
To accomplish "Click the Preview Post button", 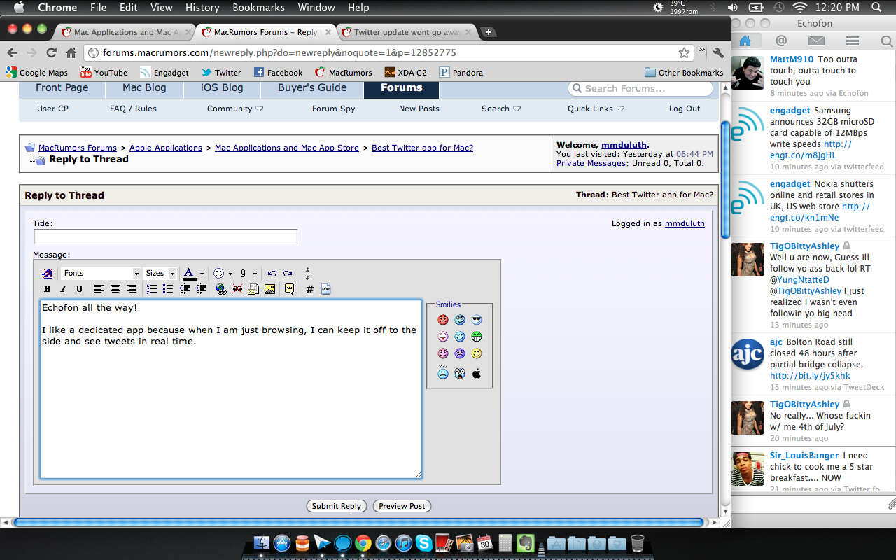I will pos(402,506).
